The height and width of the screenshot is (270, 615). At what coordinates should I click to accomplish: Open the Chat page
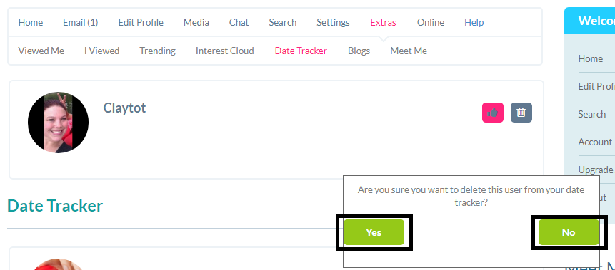click(x=239, y=22)
